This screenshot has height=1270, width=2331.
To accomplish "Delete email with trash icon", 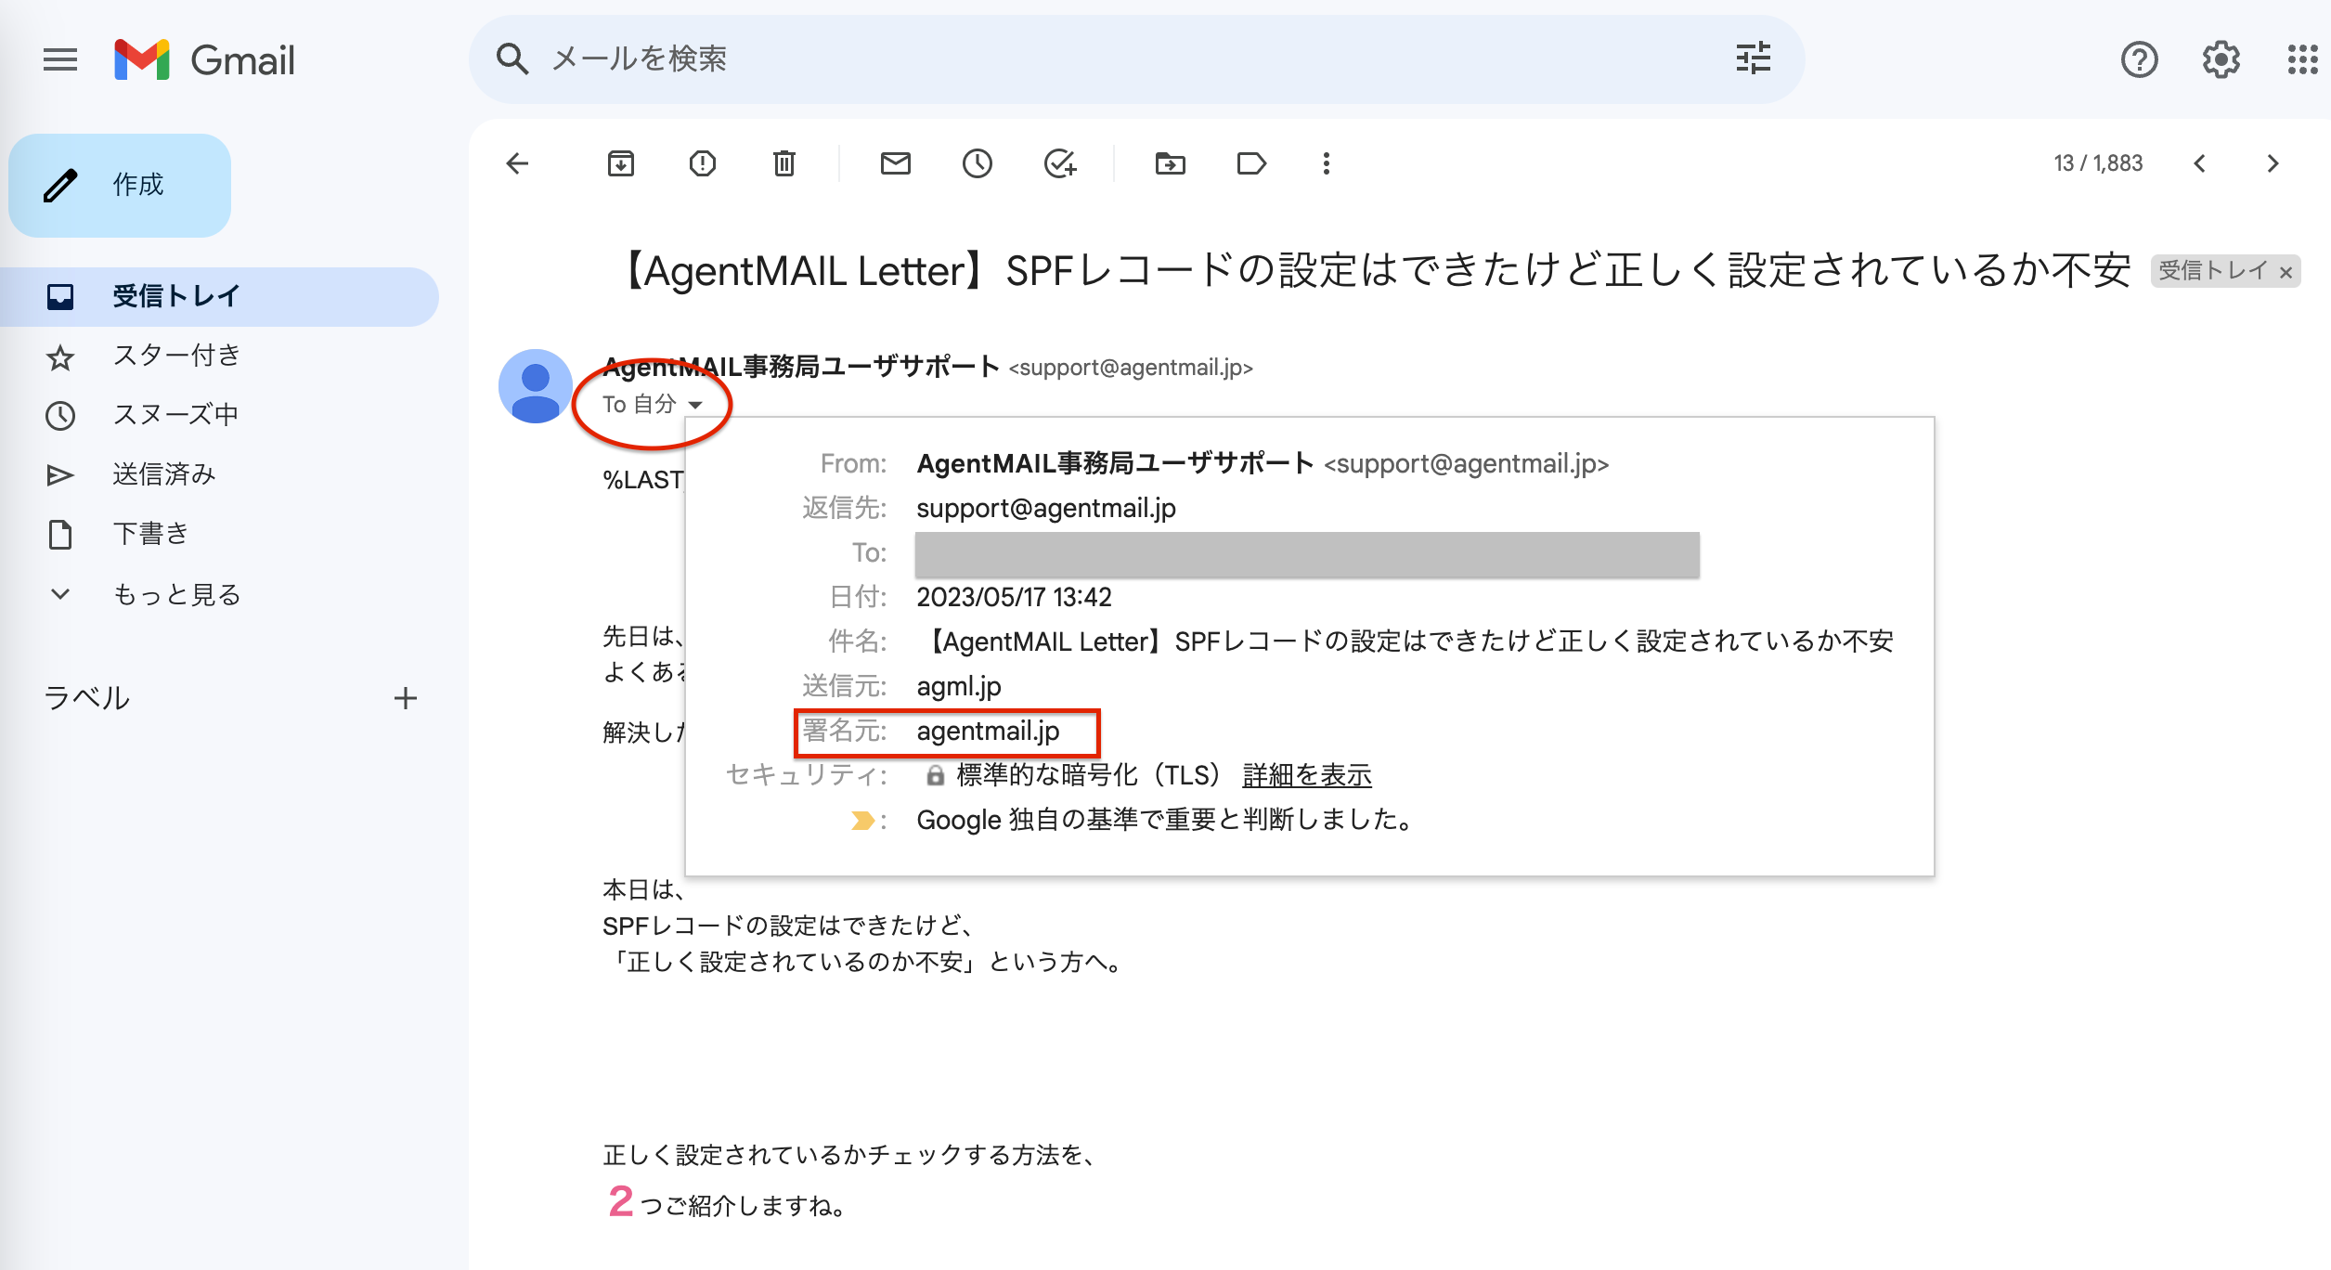I will [783, 164].
